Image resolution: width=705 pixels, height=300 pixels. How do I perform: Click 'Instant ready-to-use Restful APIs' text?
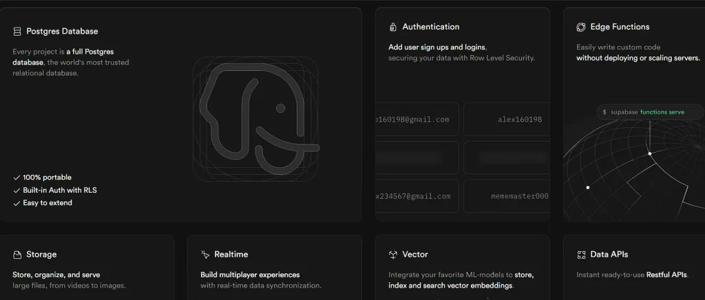(632, 275)
